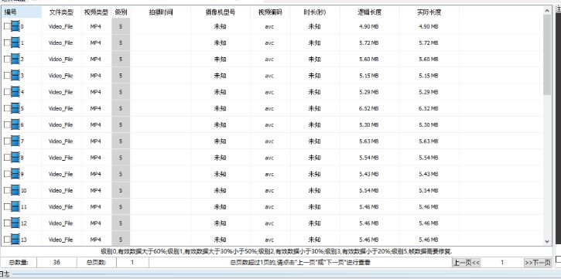
Task: Sort by the 实际长度 column header
Action: 429,12
